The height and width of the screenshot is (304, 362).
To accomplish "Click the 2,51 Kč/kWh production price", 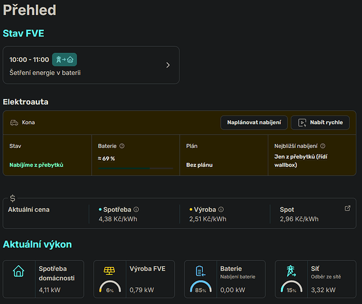I will tap(208, 219).
